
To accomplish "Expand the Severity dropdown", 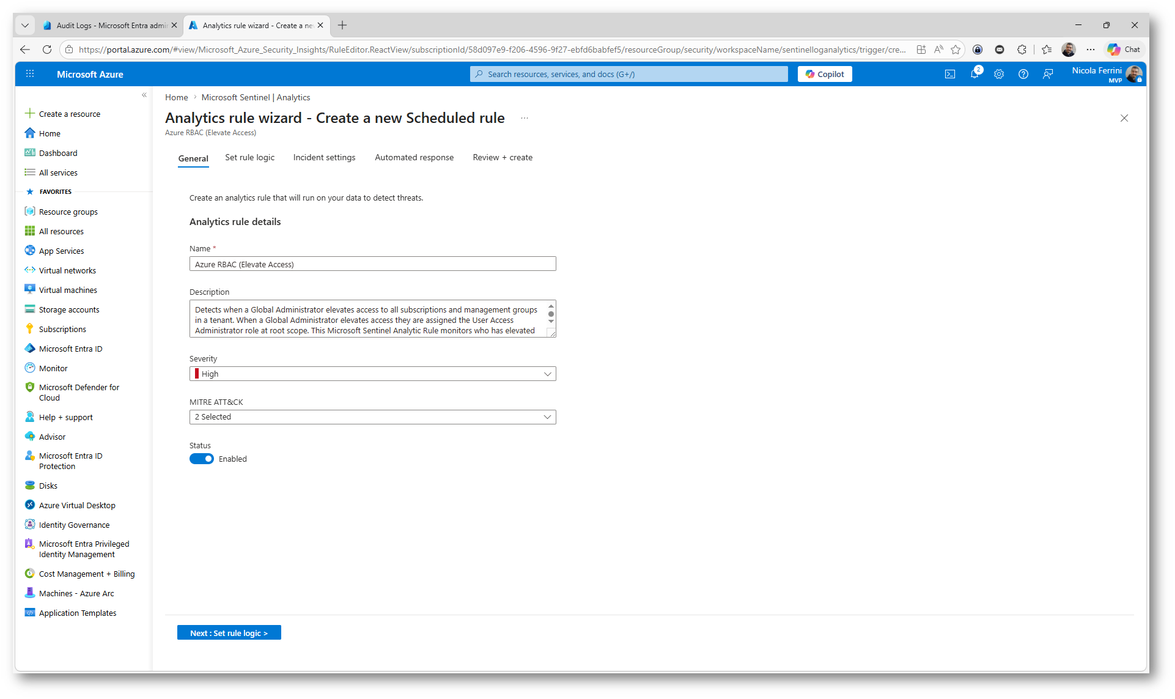I will (372, 374).
